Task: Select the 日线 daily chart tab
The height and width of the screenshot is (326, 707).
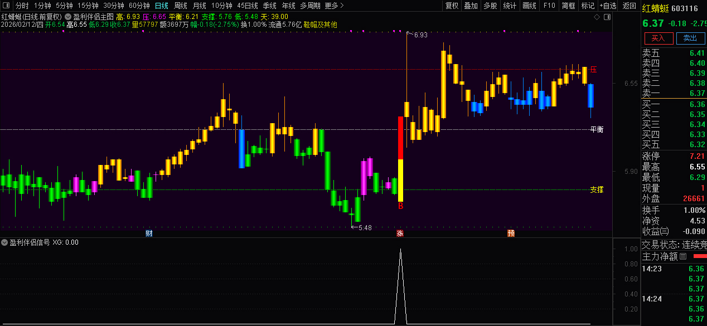Action: 162,6
